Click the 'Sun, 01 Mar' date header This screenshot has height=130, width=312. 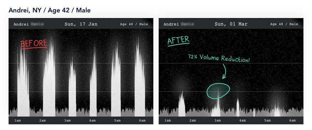(x=231, y=24)
